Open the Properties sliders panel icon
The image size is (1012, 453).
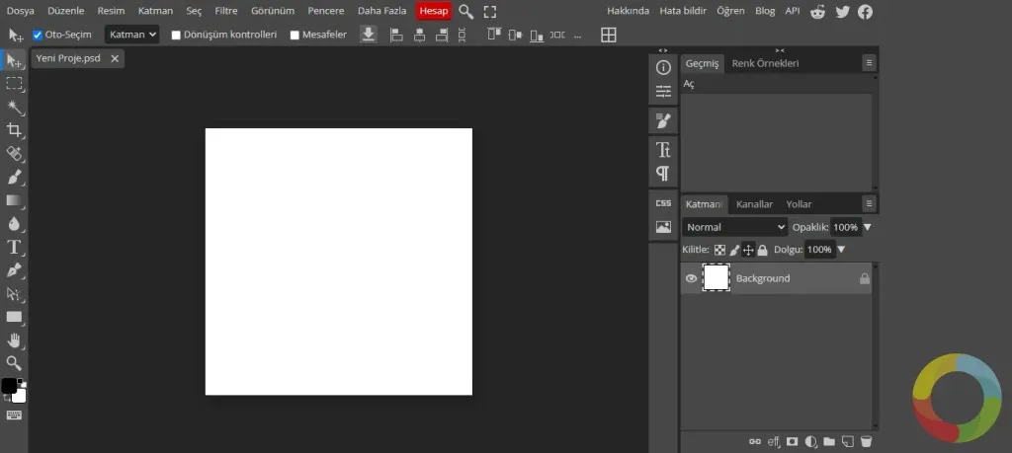pyautogui.click(x=663, y=91)
